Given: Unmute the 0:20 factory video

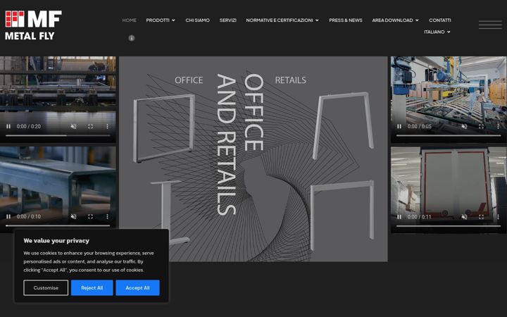Looking at the screenshot, I should click(x=74, y=127).
